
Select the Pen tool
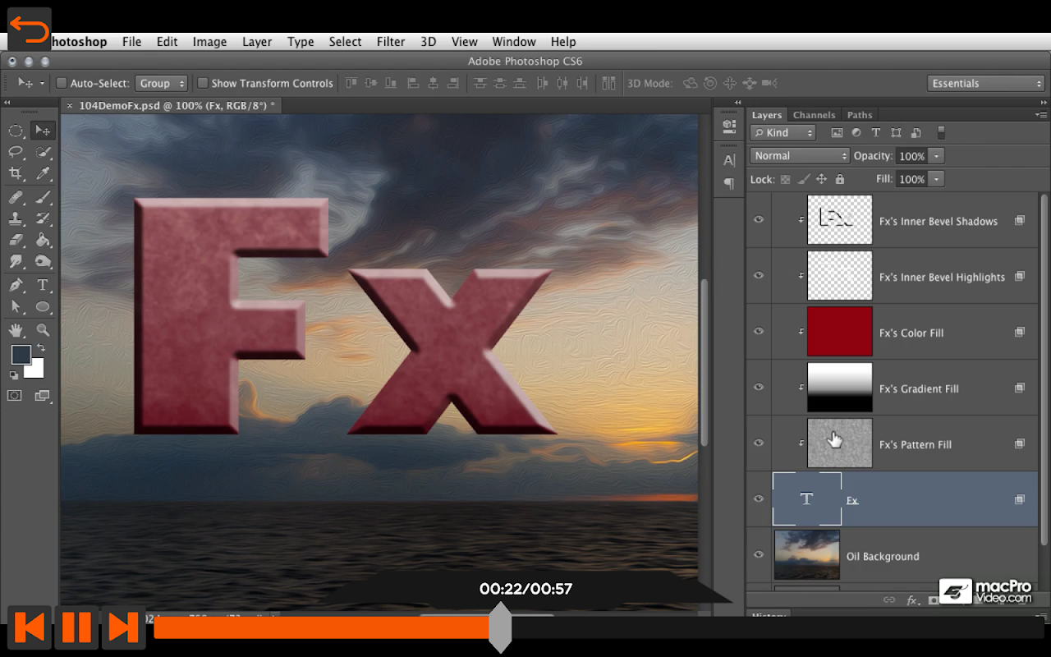coord(16,285)
